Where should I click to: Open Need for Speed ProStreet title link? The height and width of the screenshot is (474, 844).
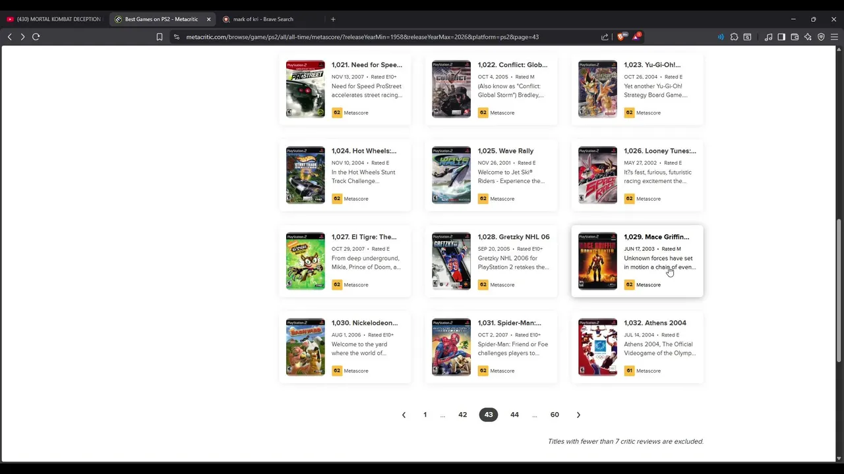367,65
